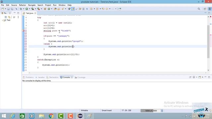This screenshot has width=212, height=119.
Task: Toggle the Mark Occurrences highlighted button
Action: pos(73,9)
